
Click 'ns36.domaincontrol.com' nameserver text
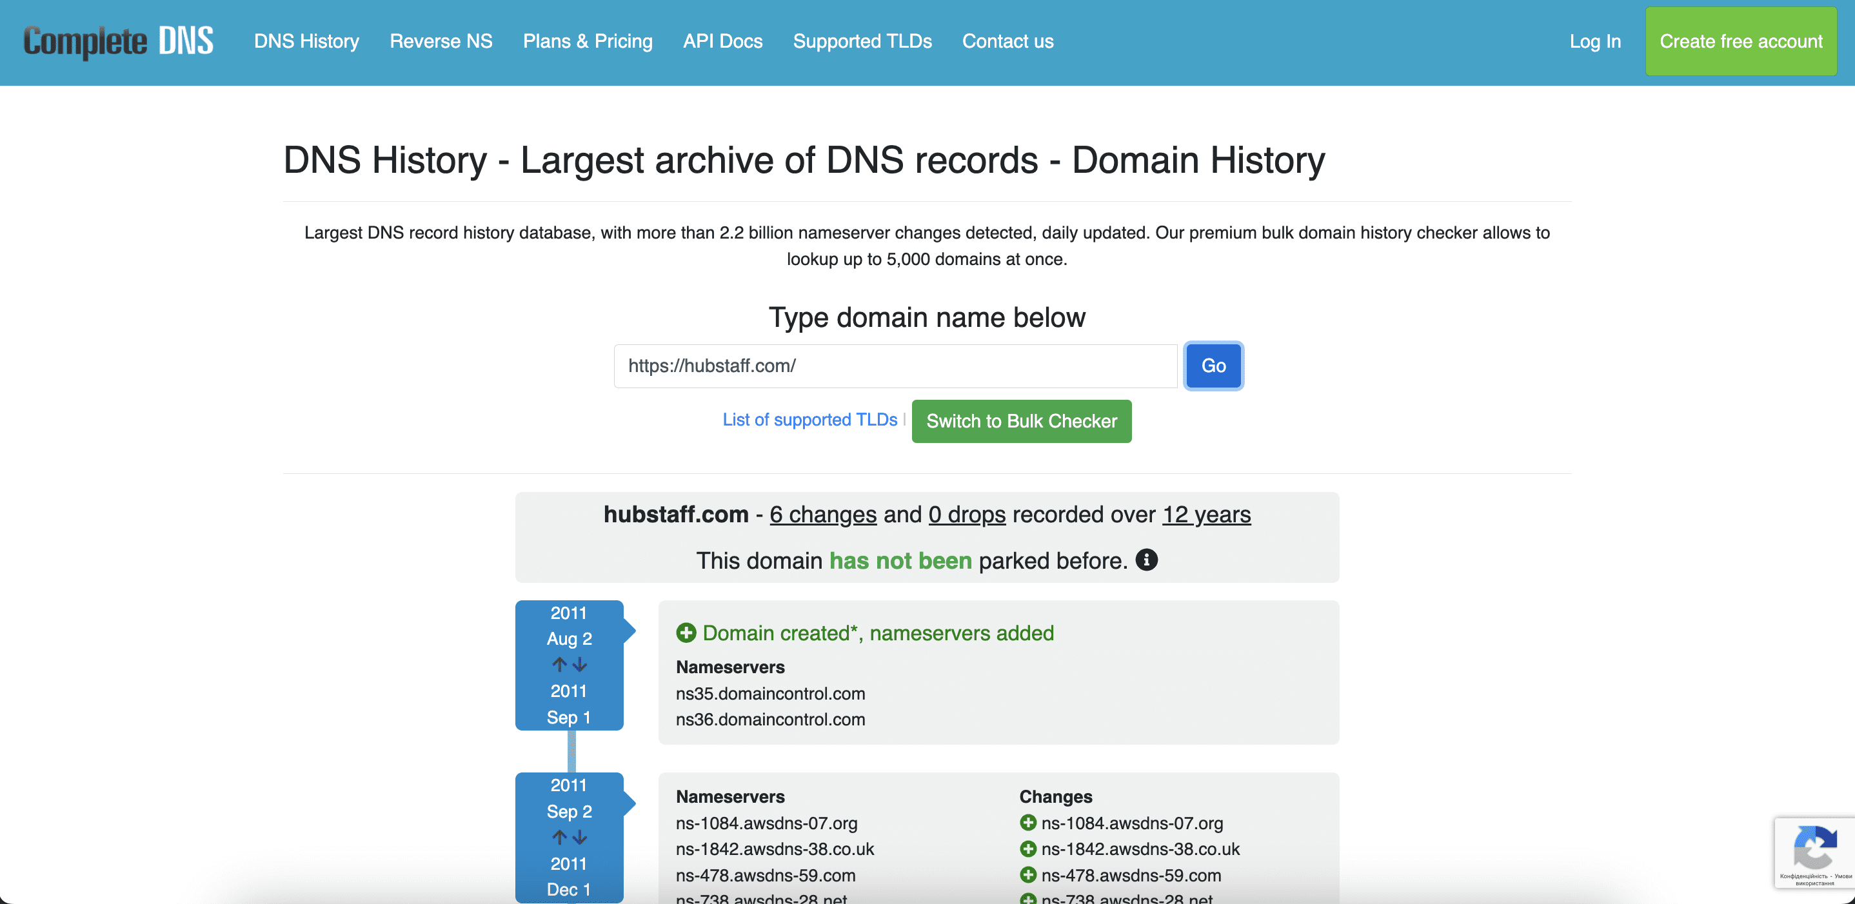coord(769,720)
